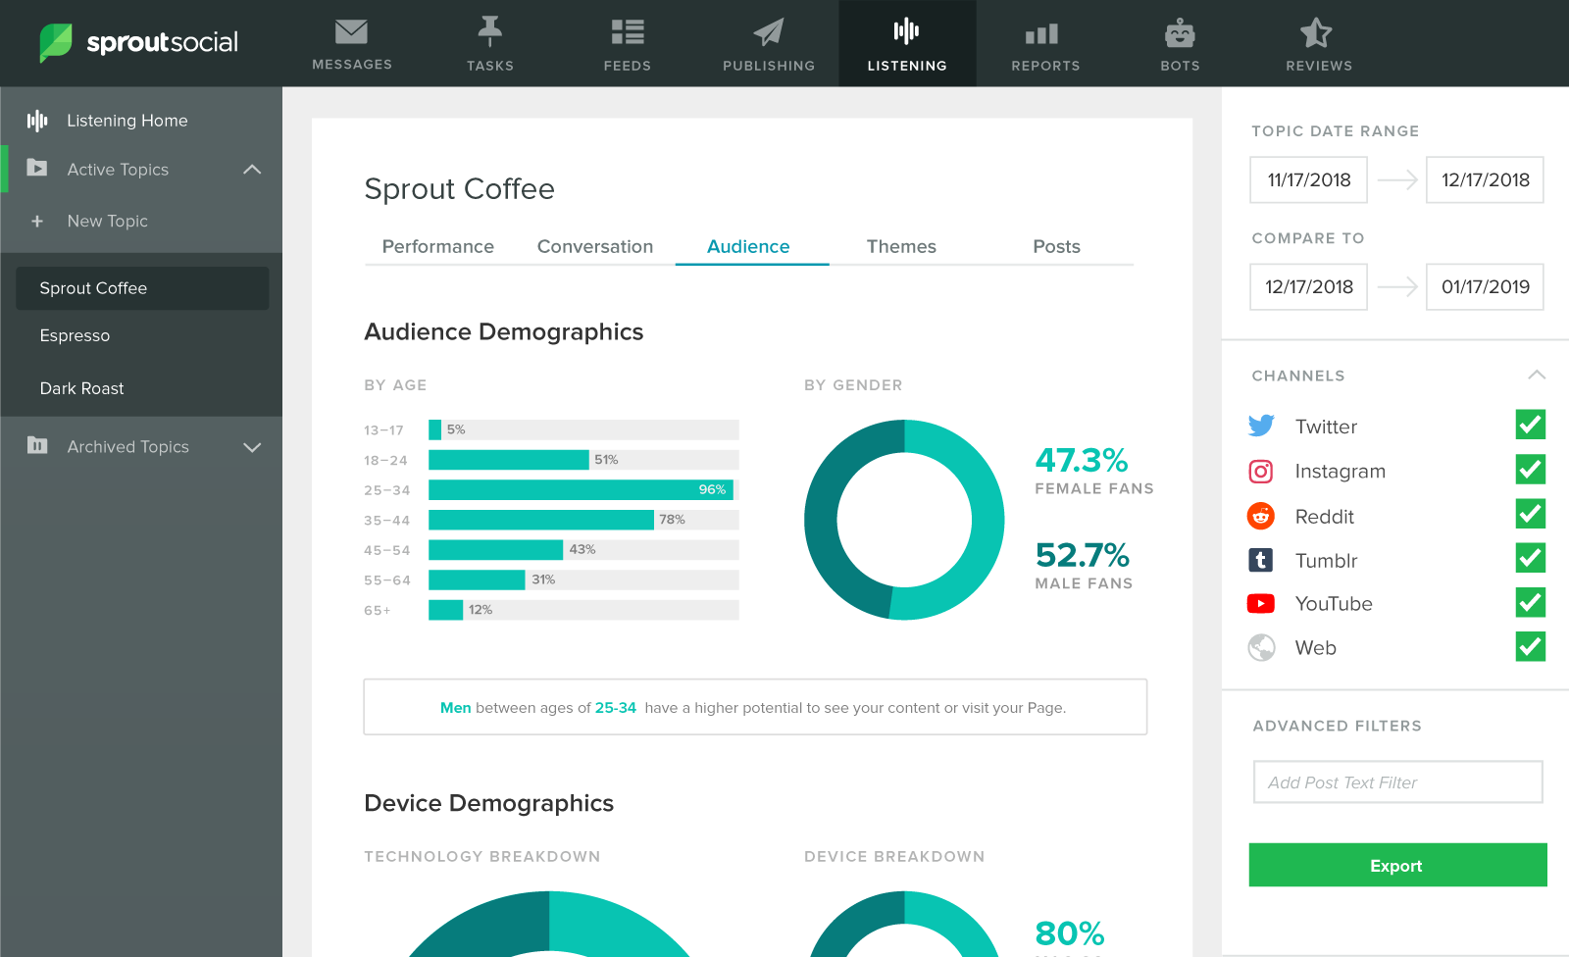Viewport: 1569px width, 957px height.
Task: Create a New Topic
Action: 108,222
